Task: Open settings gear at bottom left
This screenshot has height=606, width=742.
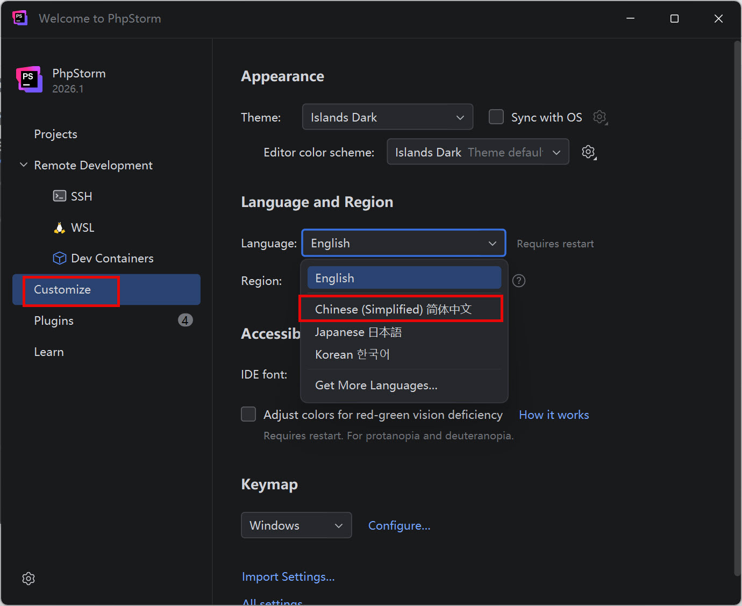Action: [28, 578]
